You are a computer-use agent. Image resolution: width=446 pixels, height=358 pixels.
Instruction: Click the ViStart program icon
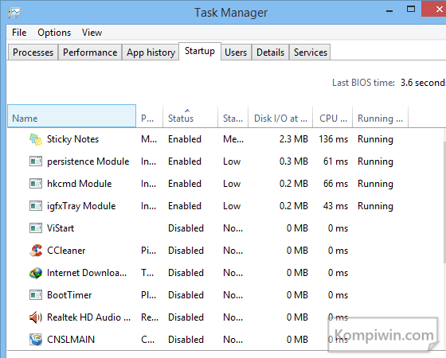click(x=36, y=228)
